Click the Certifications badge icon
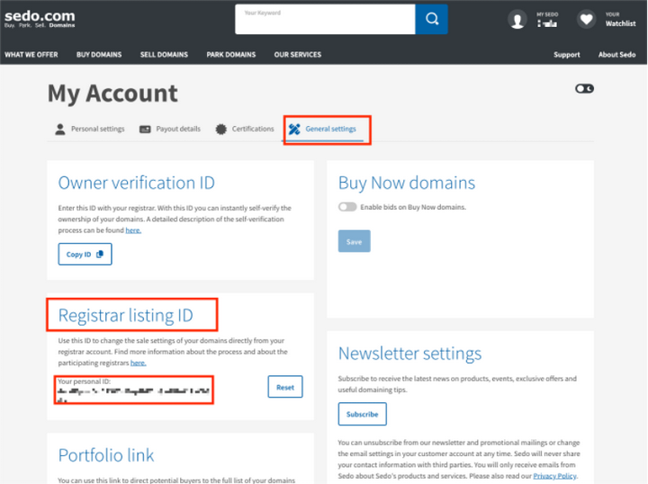The image size is (648, 484). (x=221, y=130)
